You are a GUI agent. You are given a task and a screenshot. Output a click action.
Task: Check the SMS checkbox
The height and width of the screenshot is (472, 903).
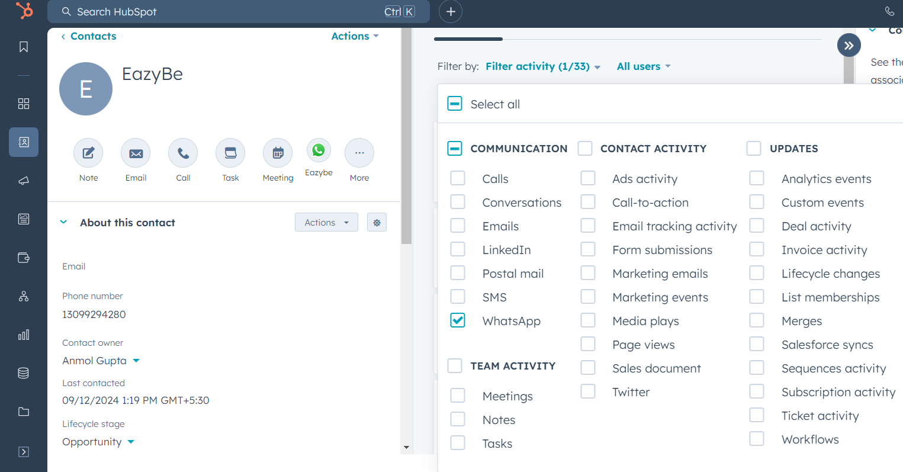pyautogui.click(x=458, y=297)
